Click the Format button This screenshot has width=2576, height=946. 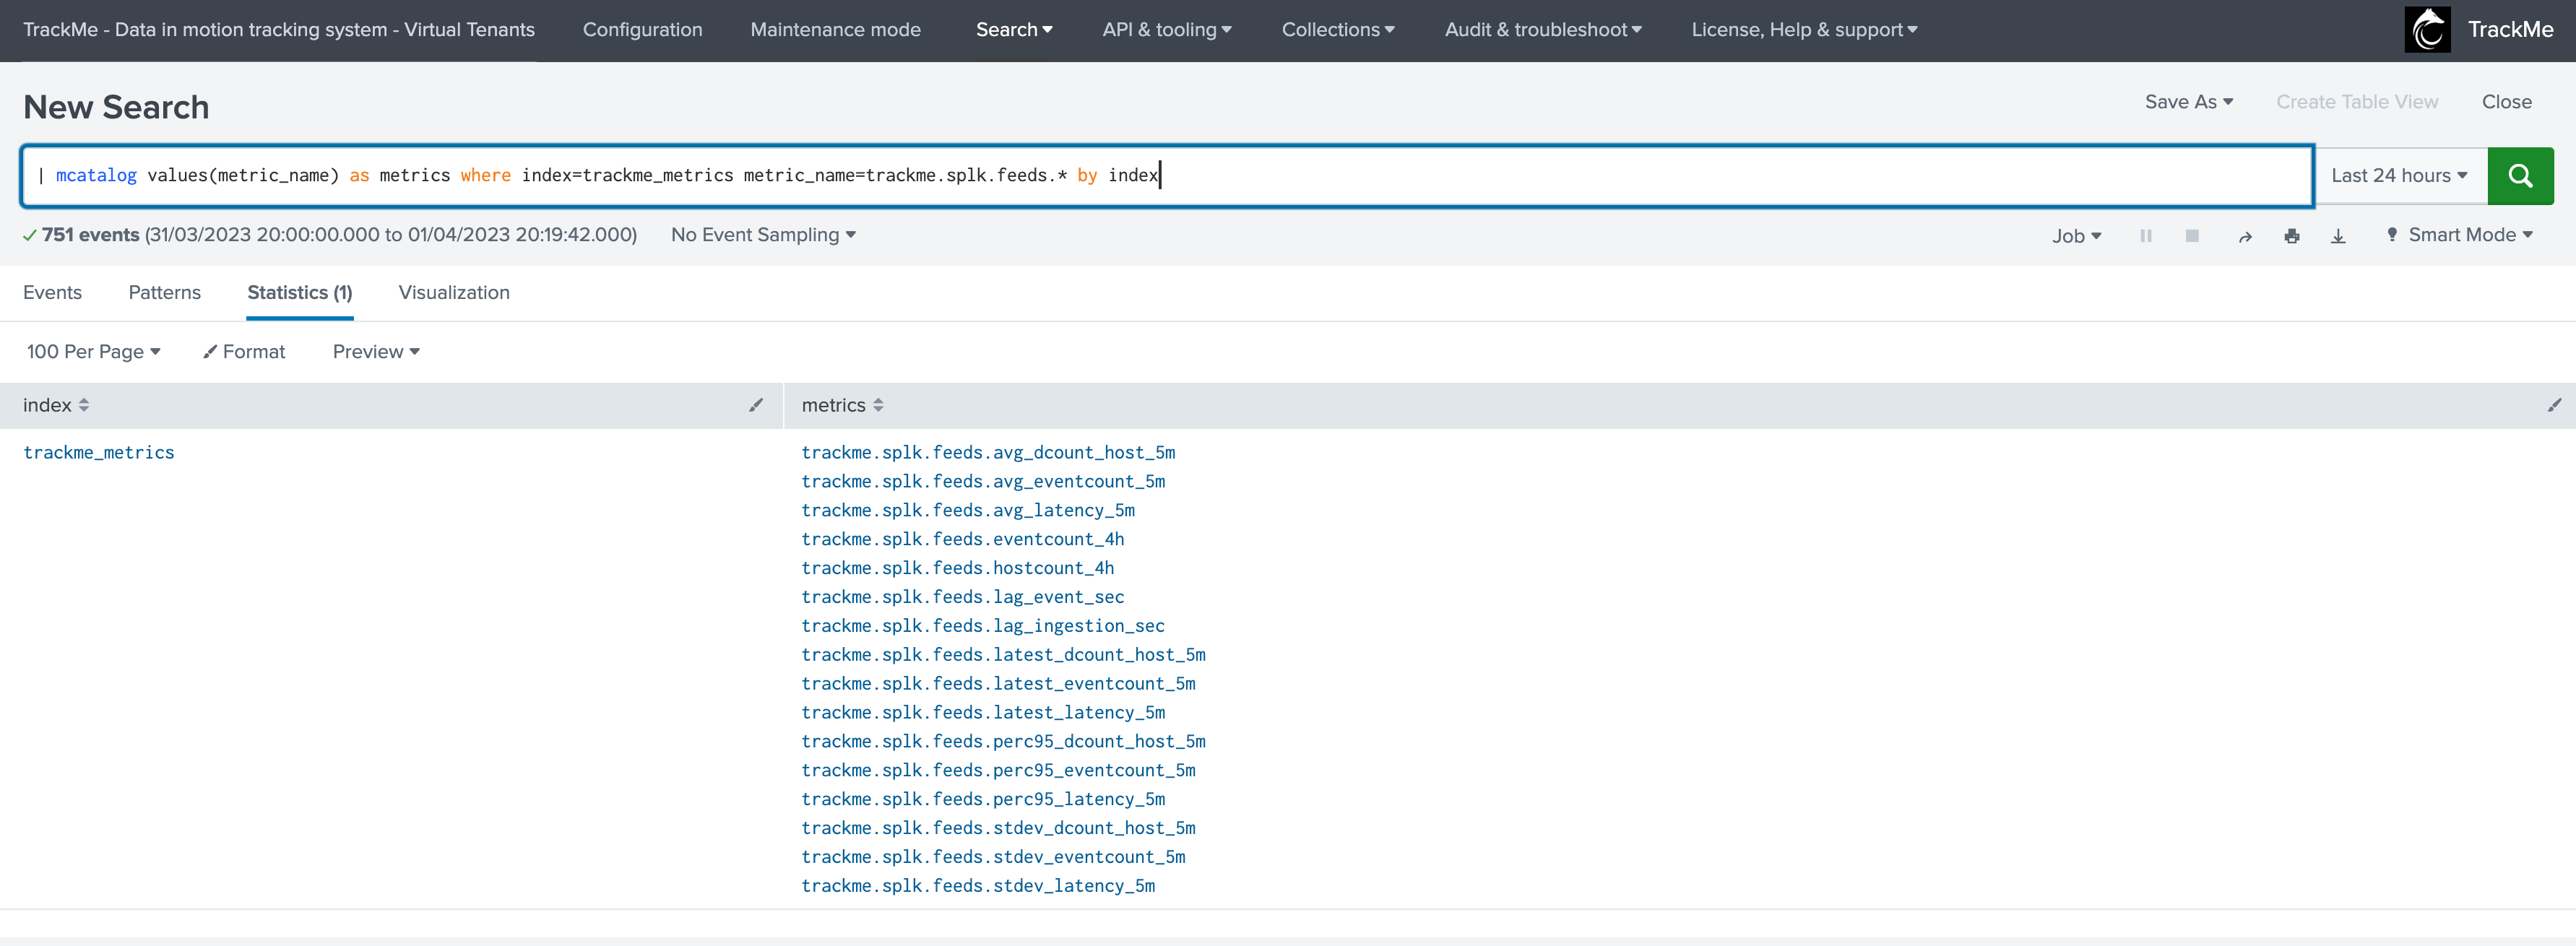(244, 352)
